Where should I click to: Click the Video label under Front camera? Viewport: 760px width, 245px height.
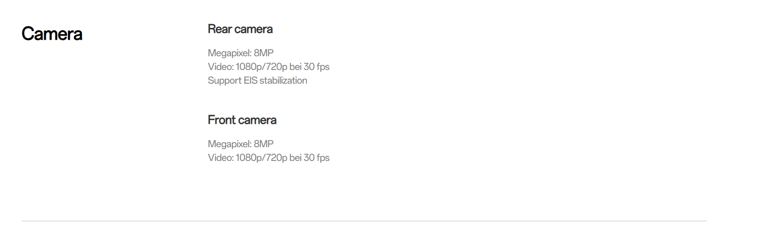221,158
